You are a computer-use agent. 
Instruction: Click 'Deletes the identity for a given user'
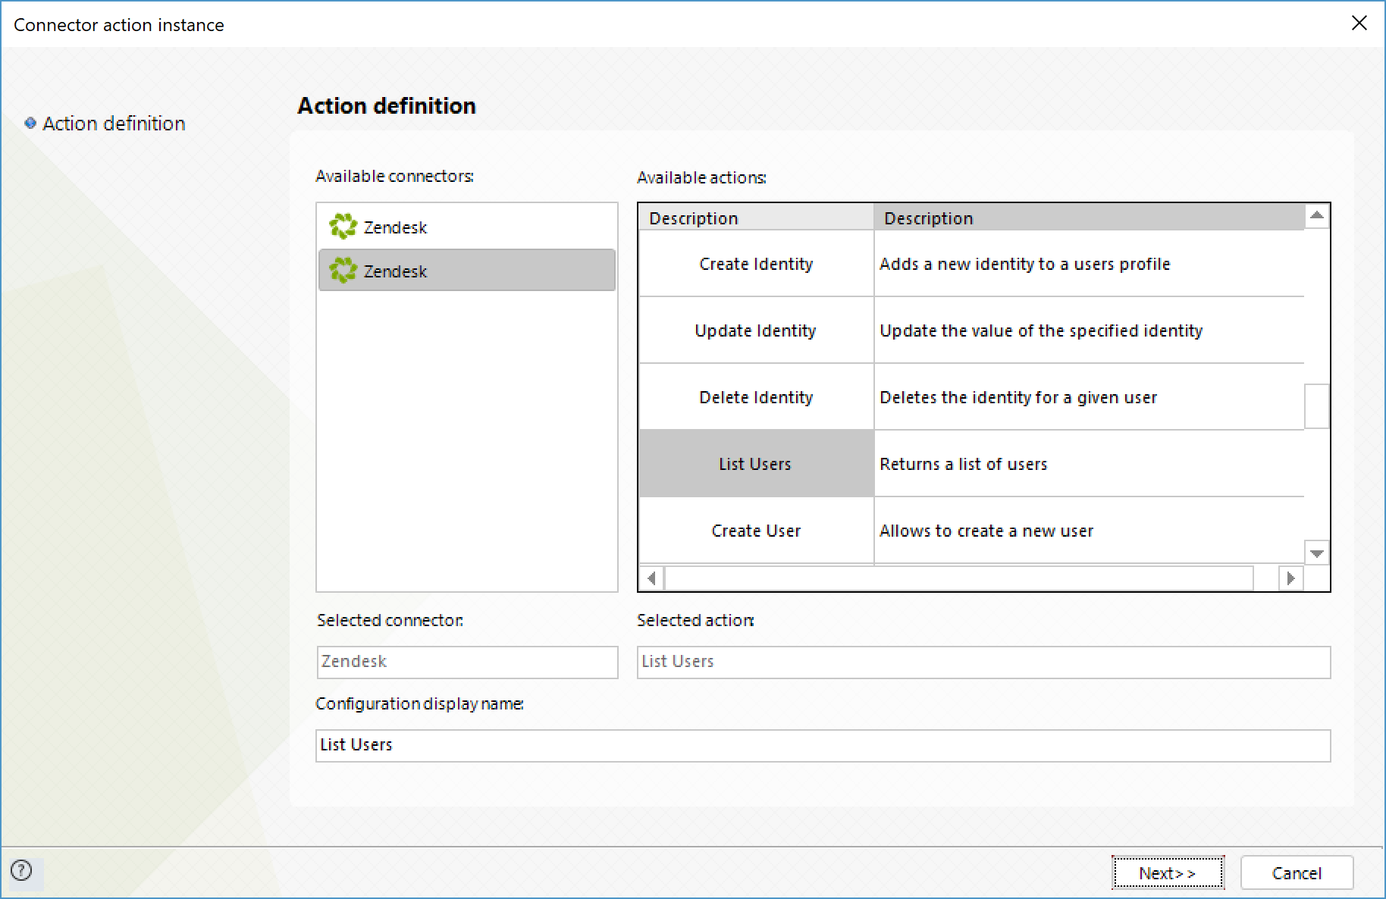(x=1018, y=397)
